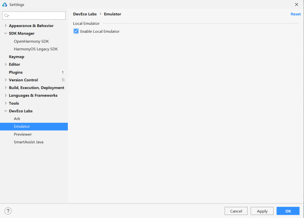The width and height of the screenshot is (304, 218).
Task: Click the Version Control project-level copy icon
Action: point(63,80)
